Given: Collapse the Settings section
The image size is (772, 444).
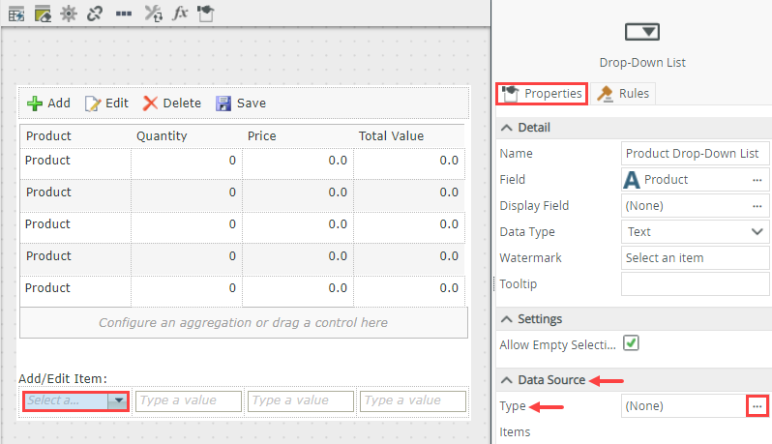Looking at the screenshot, I should coord(506,319).
